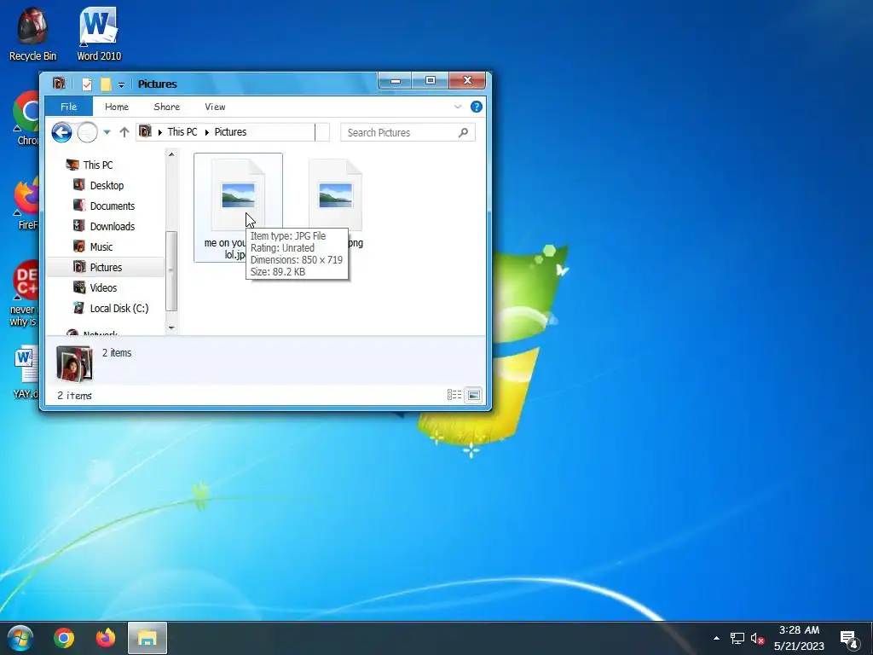The image size is (873, 655).
Task: Switch to the Home ribbon tab
Action: pyautogui.click(x=116, y=107)
